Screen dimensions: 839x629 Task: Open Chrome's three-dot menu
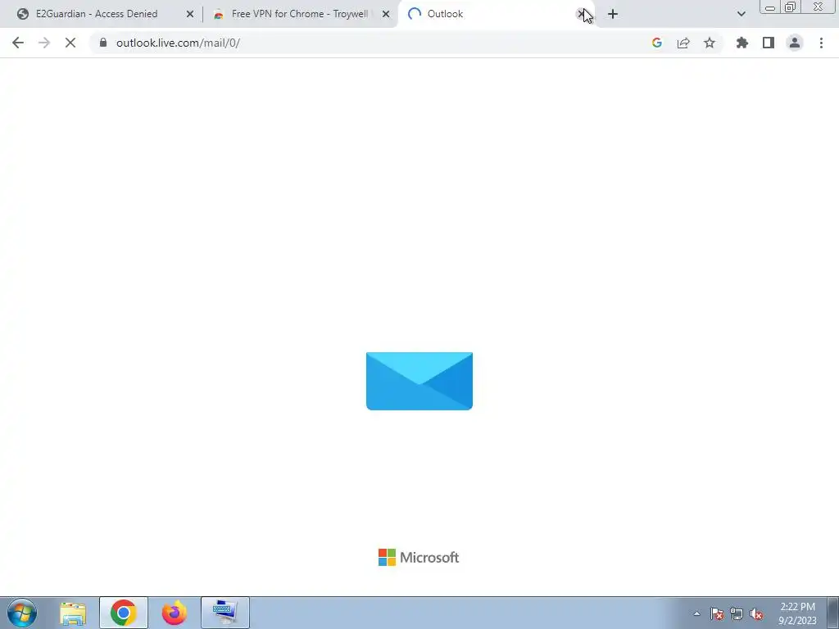coord(821,43)
